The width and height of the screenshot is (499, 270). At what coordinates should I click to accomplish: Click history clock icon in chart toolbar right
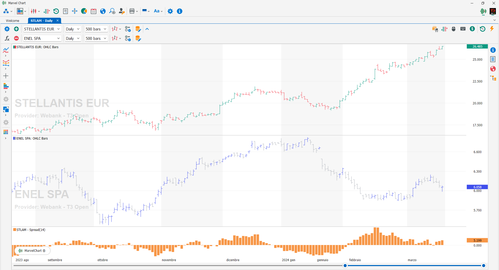tap(483, 29)
